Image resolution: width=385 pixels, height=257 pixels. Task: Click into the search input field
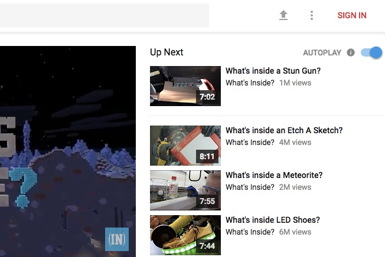(105, 15)
